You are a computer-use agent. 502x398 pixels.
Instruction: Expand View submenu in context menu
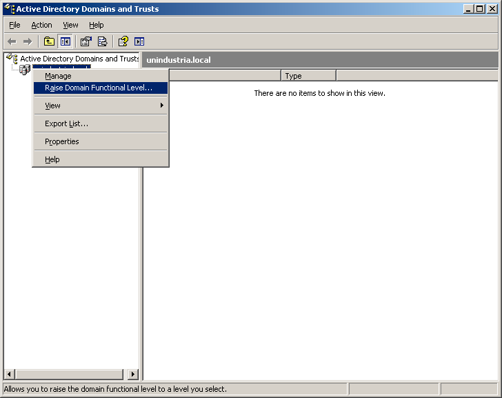(x=101, y=106)
